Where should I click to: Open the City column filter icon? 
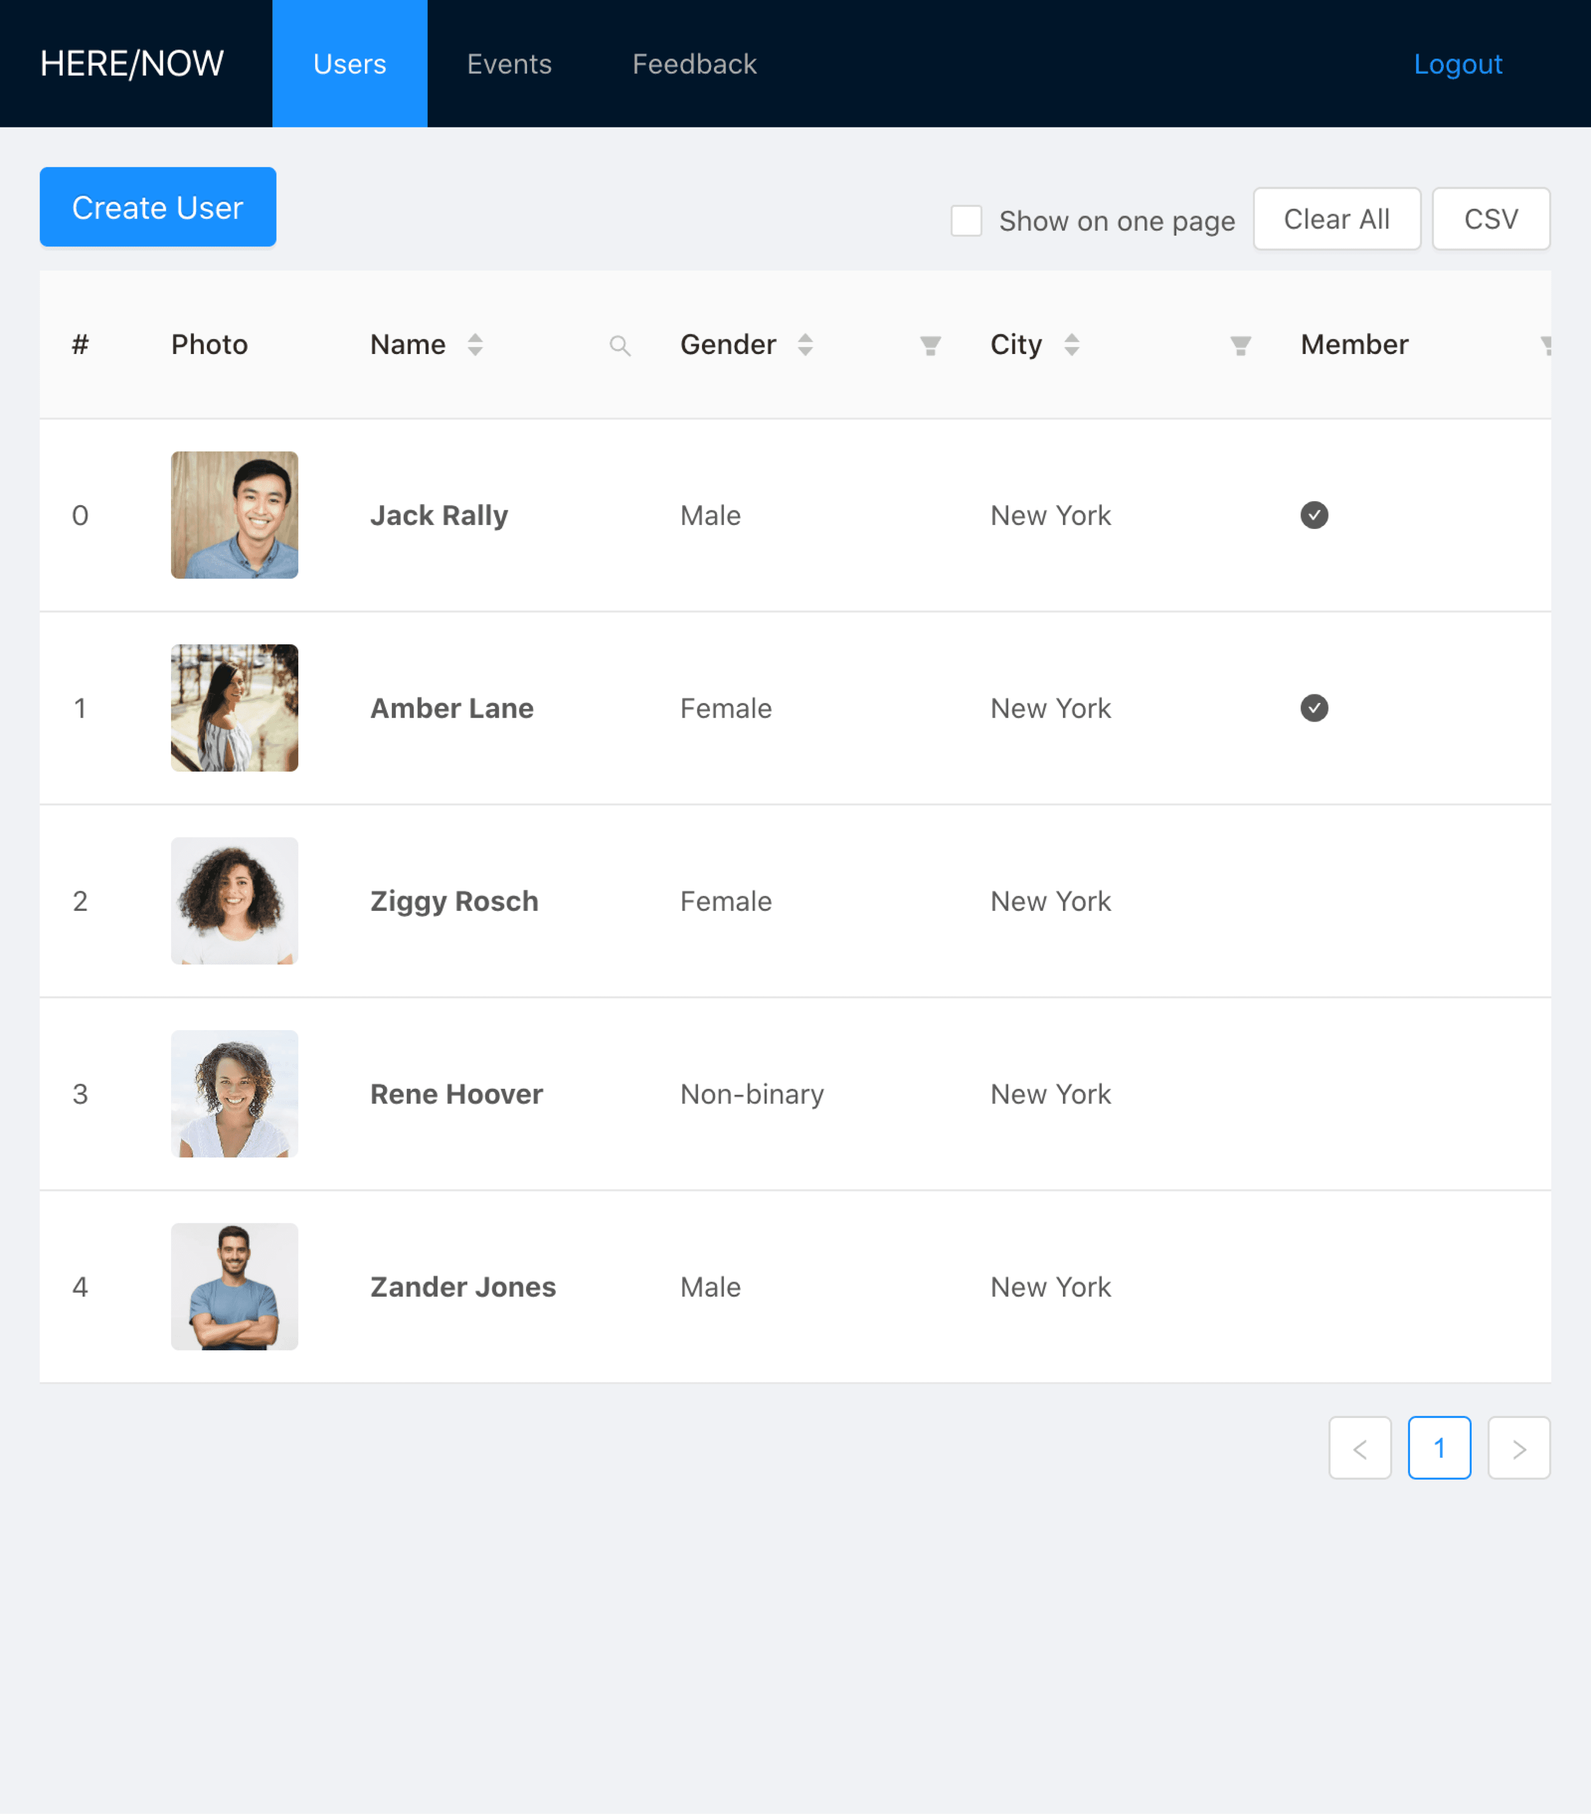tap(1240, 345)
